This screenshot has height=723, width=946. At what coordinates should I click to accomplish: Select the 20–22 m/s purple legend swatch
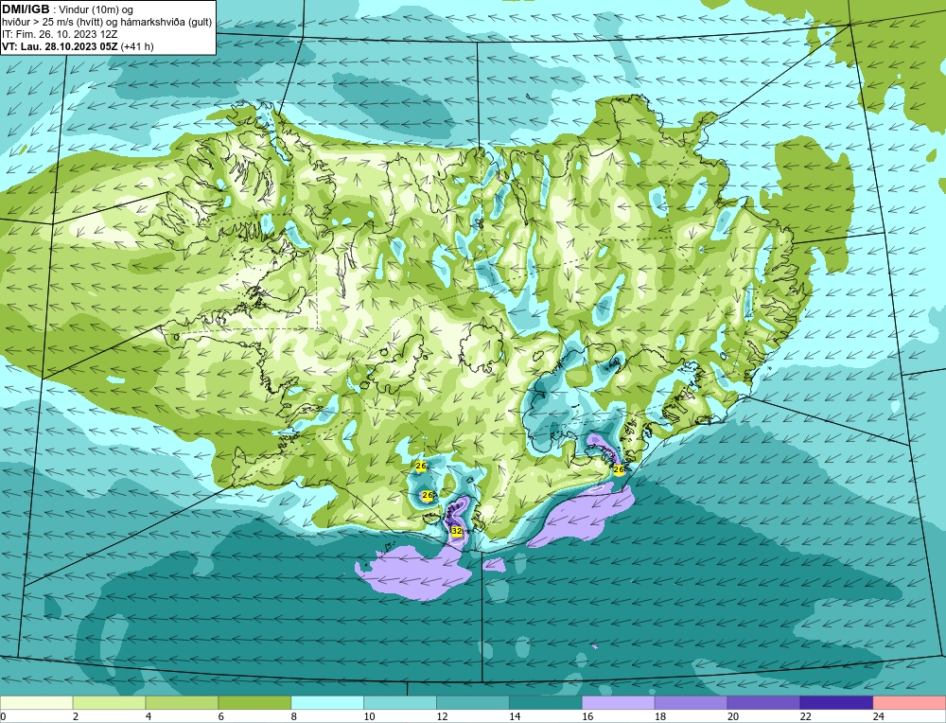click(763, 703)
